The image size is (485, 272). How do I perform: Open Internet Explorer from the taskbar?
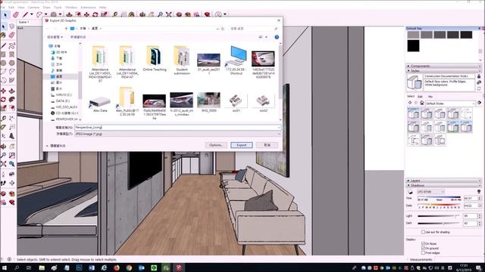click(105, 268)
